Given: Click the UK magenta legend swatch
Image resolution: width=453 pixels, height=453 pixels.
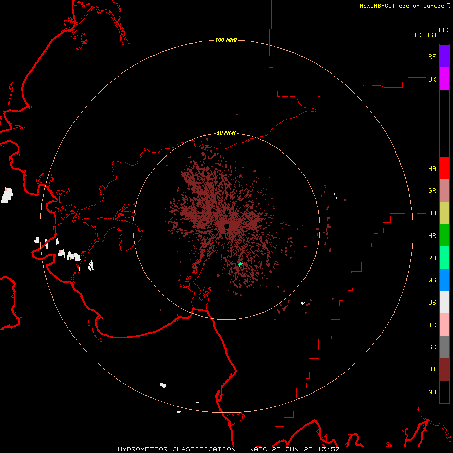Looking at the screenshot, I should [444, 79].
